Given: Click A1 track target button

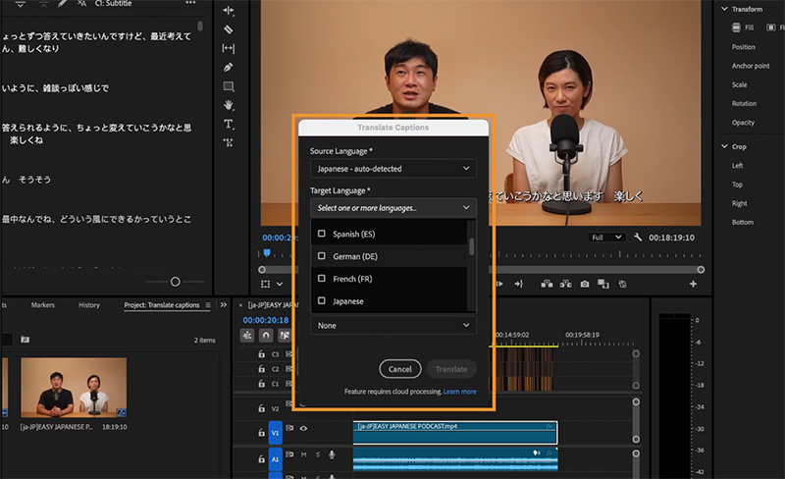Looking at the screenshot, I should point(276,459).
